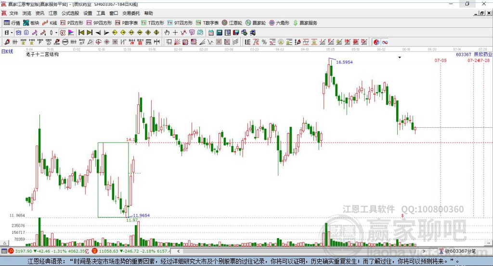Click the 16.5954 high price label
This screenshot has width=493, height=266.
pyautogui.click(x=344, y=62)
